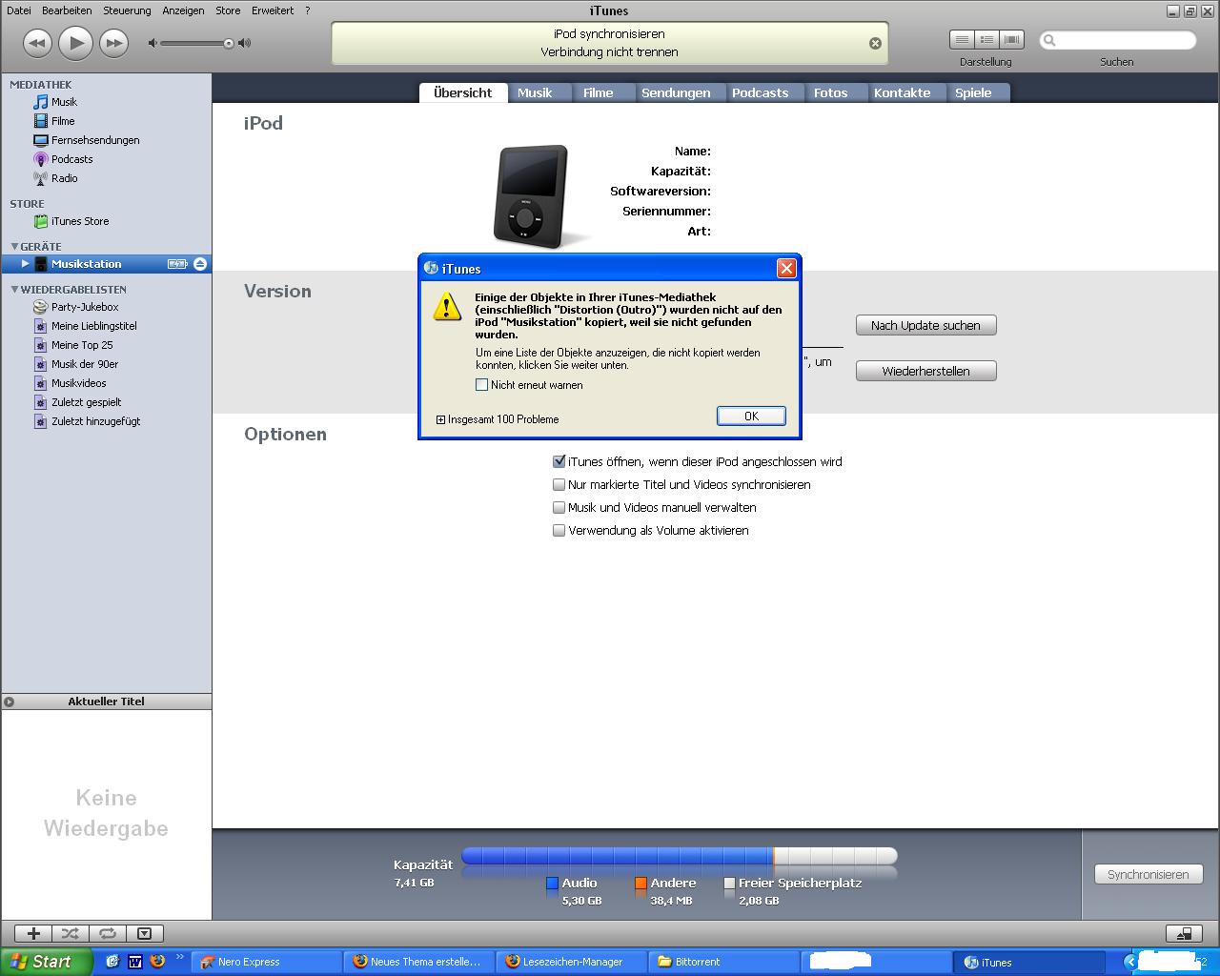Click the next track forward button
Image resolution: width=1220 pixels, height=976 pixels.
pos(113,43)
